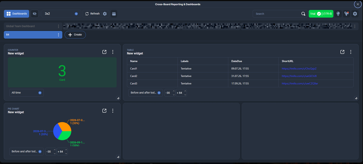Increase Pie Chart minus-days stepper
Image resolution: width=363 pixels, height=164 pixels.
(x=55, y=149)
